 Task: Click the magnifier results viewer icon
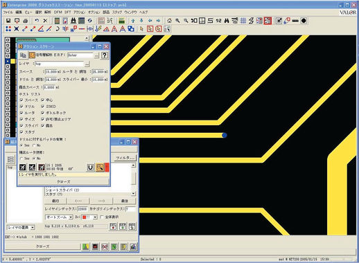tap(100, 167)
